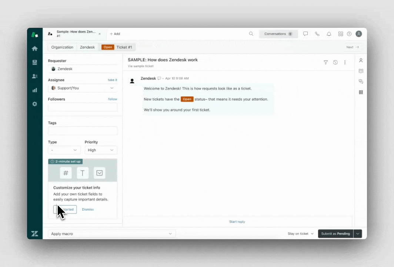Screen dimensions: 394x267
Task: Click the Tags input field
Action: 83,131
